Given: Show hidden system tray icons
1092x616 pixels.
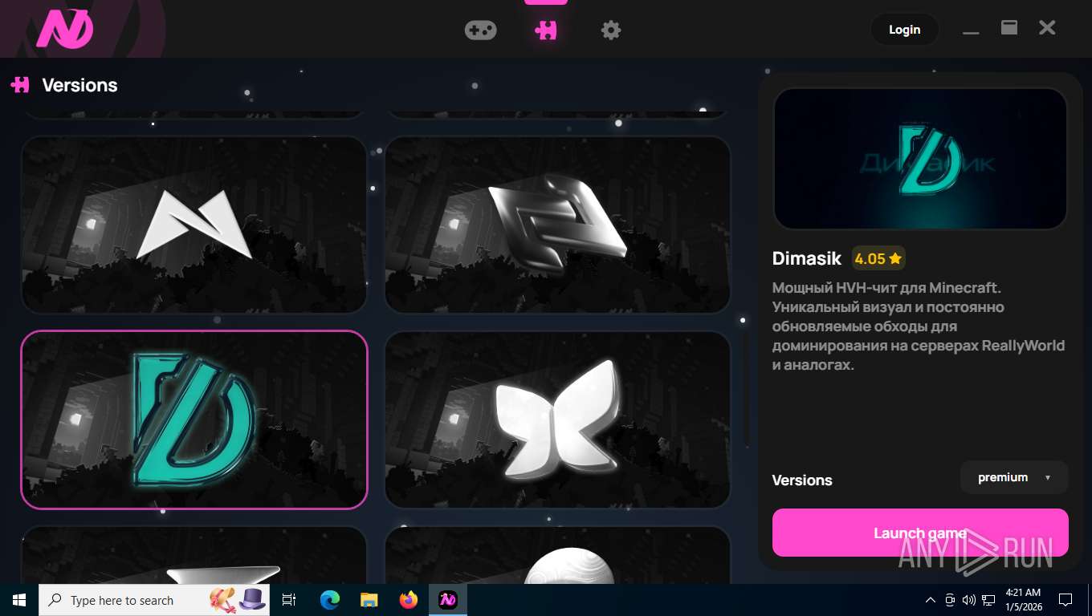Looking at the screenshot, I should 931,600.
